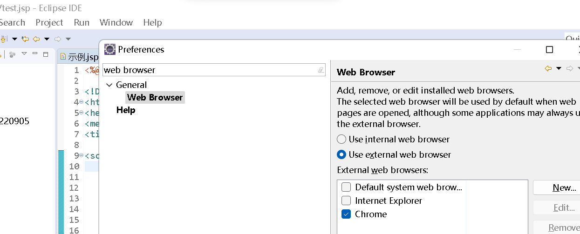Uncheck the Chrome browser checkbox
This screenshot has height=234, width=580.
[346, 214]
